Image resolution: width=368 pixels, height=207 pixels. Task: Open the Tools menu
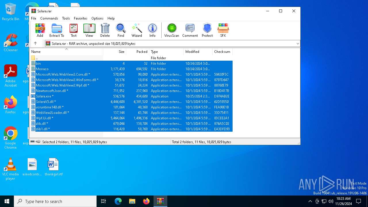click(x=66, y=18)
